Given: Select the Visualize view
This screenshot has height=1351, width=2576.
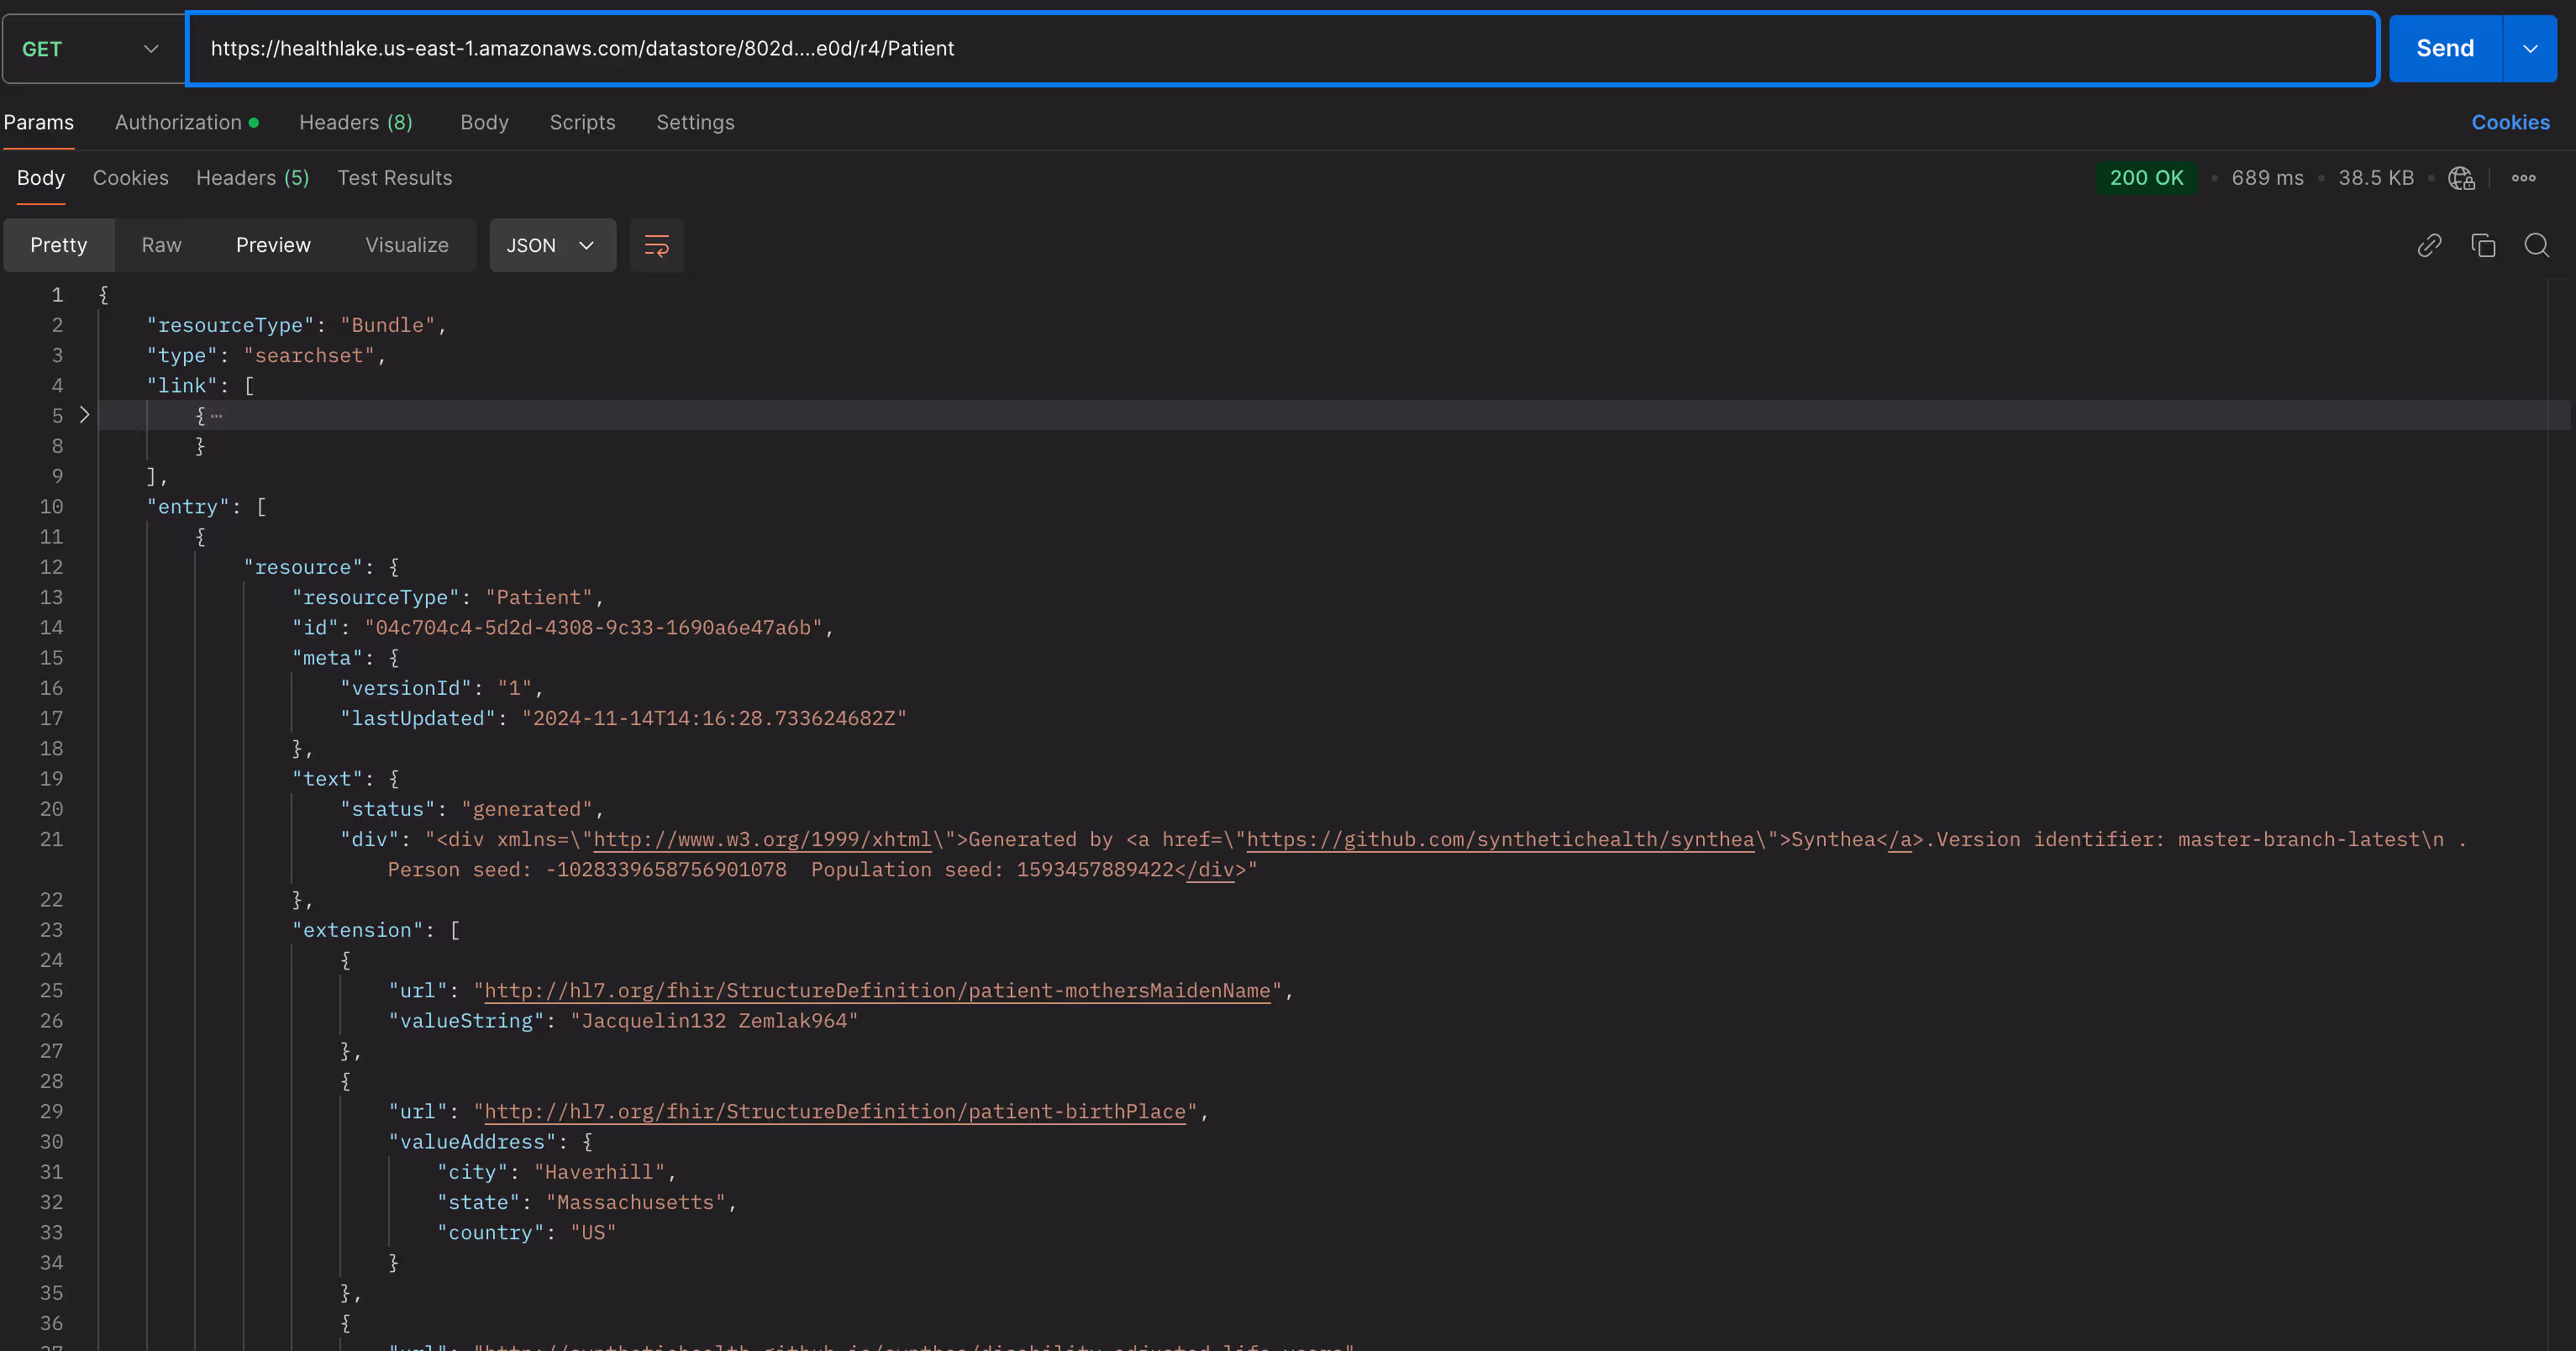Looking at the screenshot, I should [x=406, y=245].
